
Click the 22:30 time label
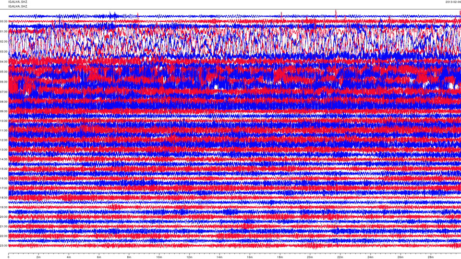coord(4,236)
